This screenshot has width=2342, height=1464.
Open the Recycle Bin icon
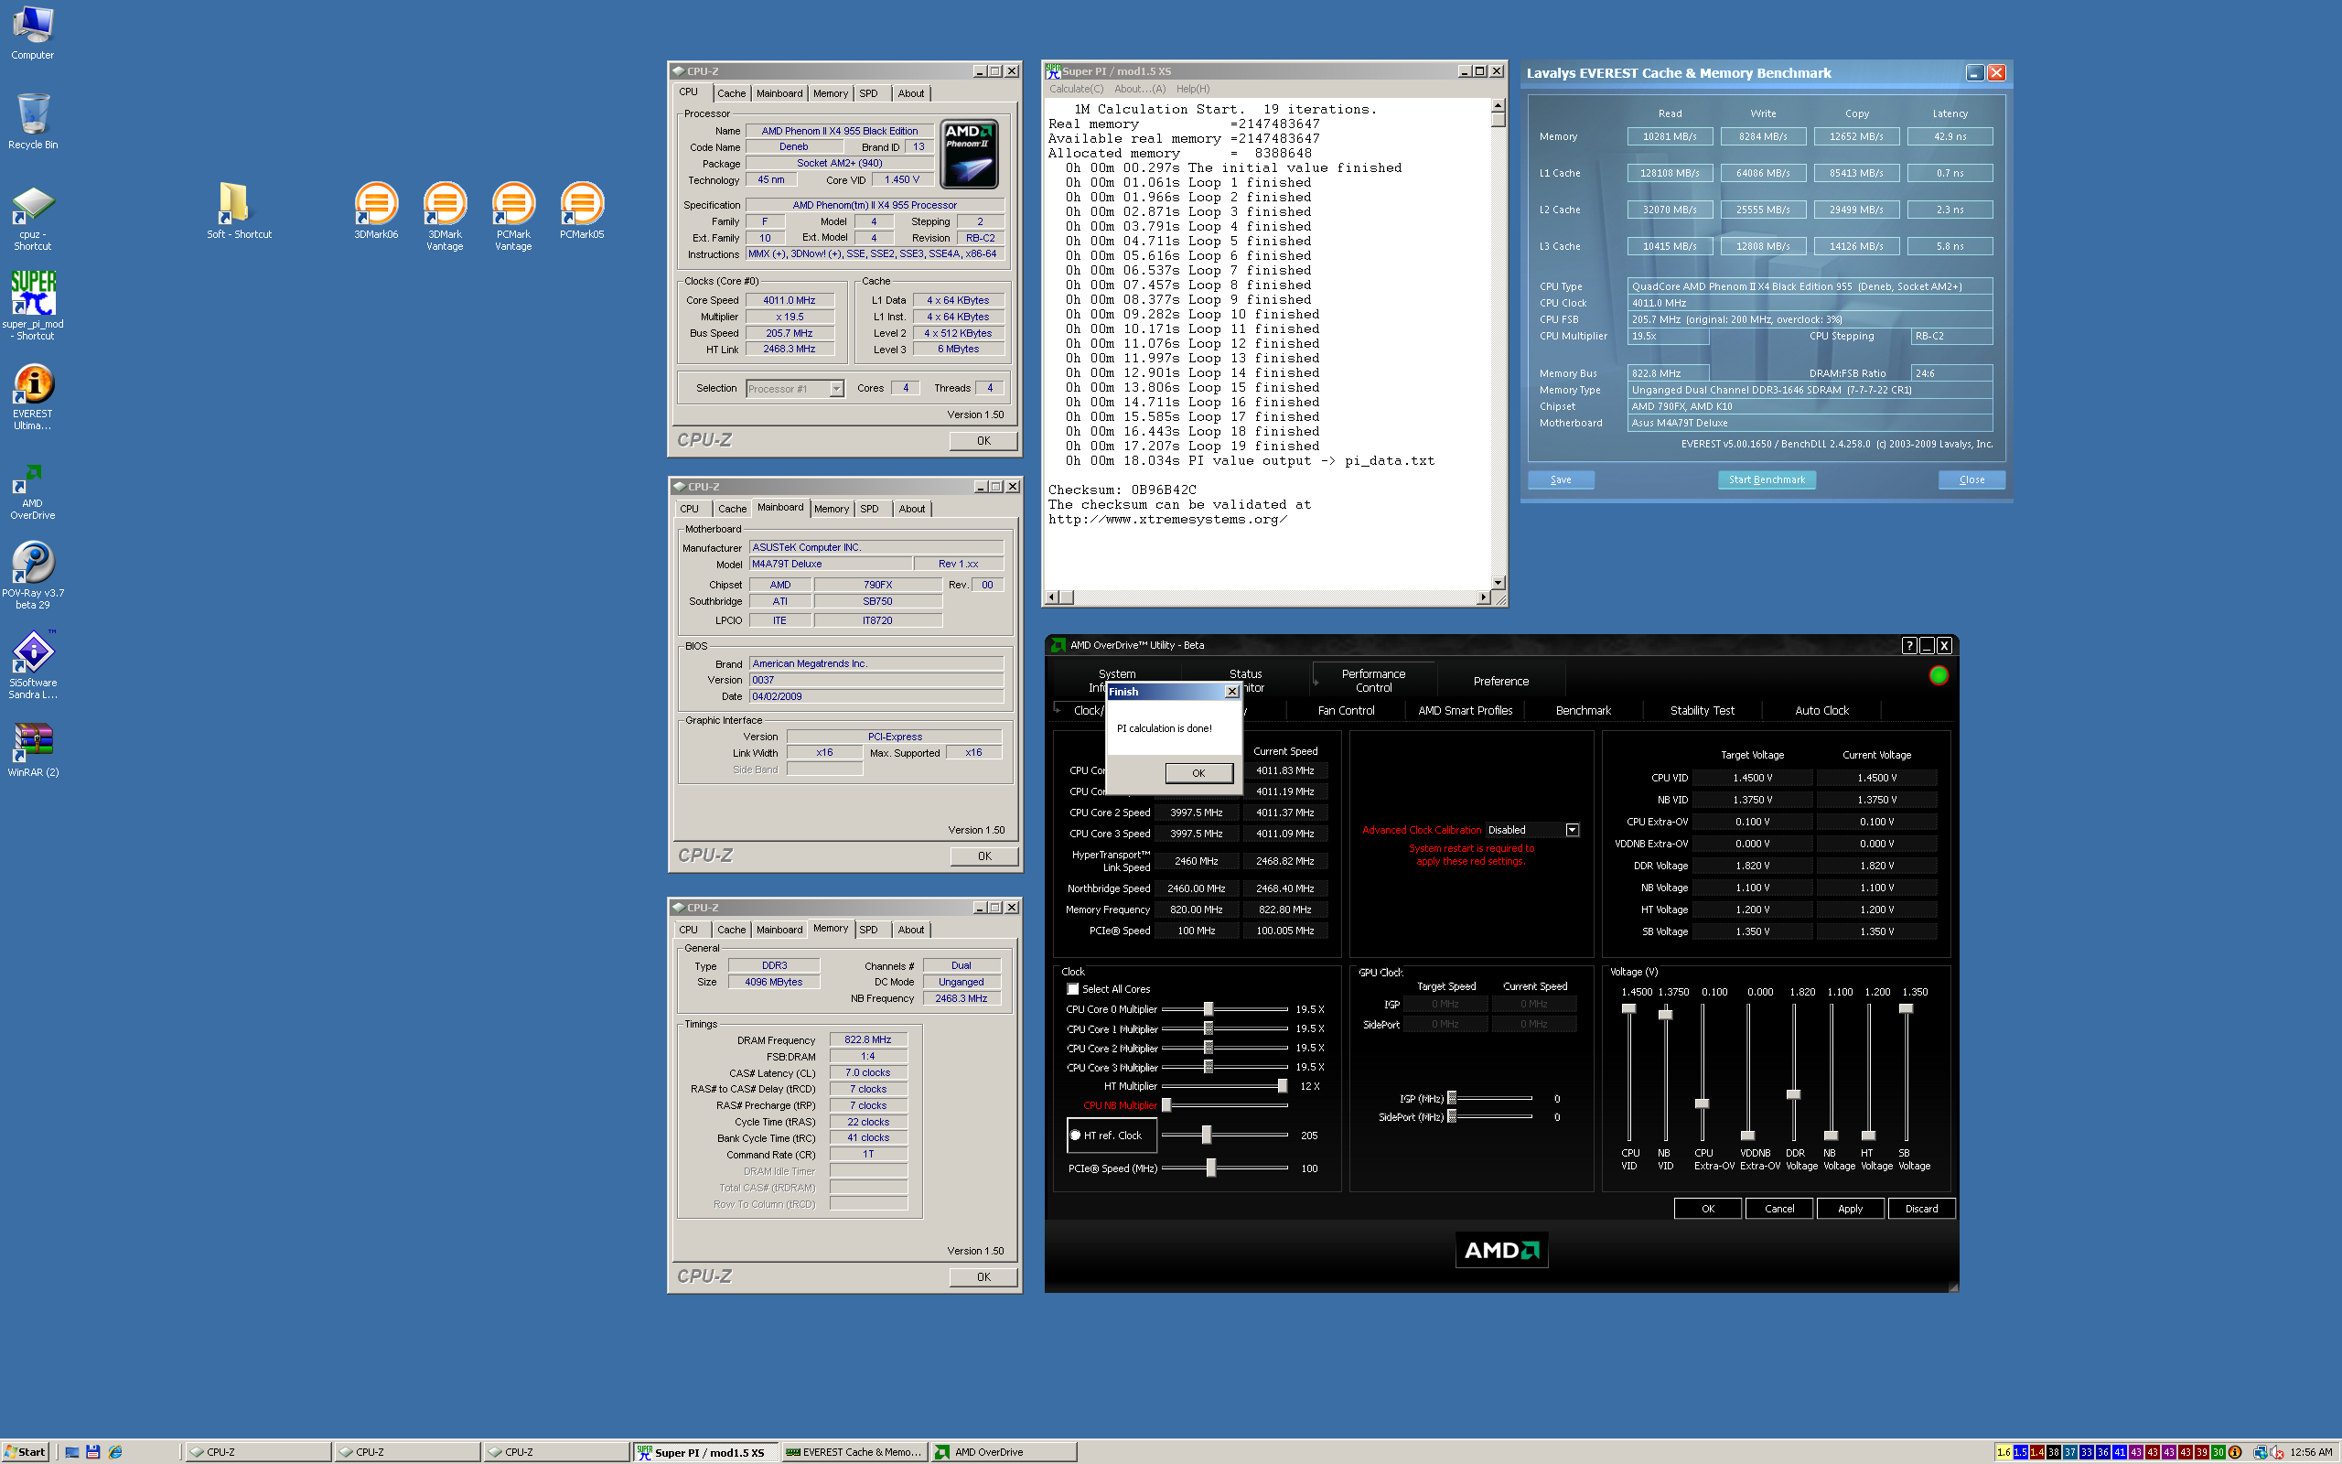point(32,121)
